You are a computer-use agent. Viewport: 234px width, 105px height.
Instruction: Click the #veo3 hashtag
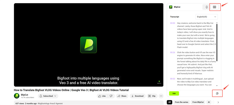(53, 104)
